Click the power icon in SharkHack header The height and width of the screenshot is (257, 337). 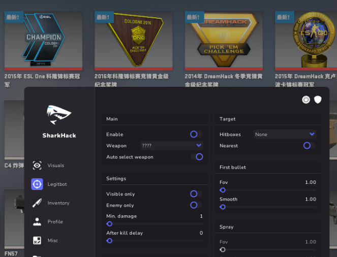(306, 100)
